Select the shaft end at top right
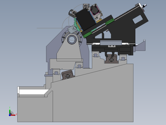The height and width of the screenshot is (125, 166). coord(145,6)
